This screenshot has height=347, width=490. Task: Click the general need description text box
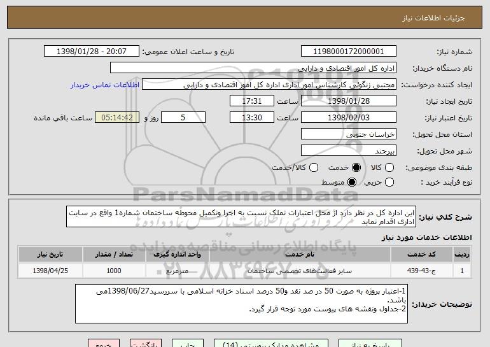point(241,216)
